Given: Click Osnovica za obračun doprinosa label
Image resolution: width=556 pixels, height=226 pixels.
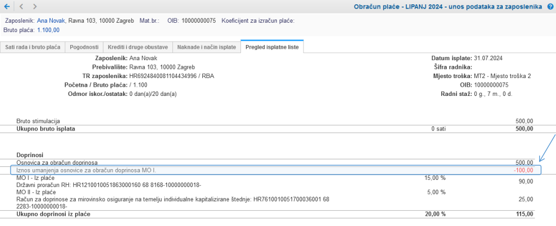Looking at the screenshot, I should point(57,163).
